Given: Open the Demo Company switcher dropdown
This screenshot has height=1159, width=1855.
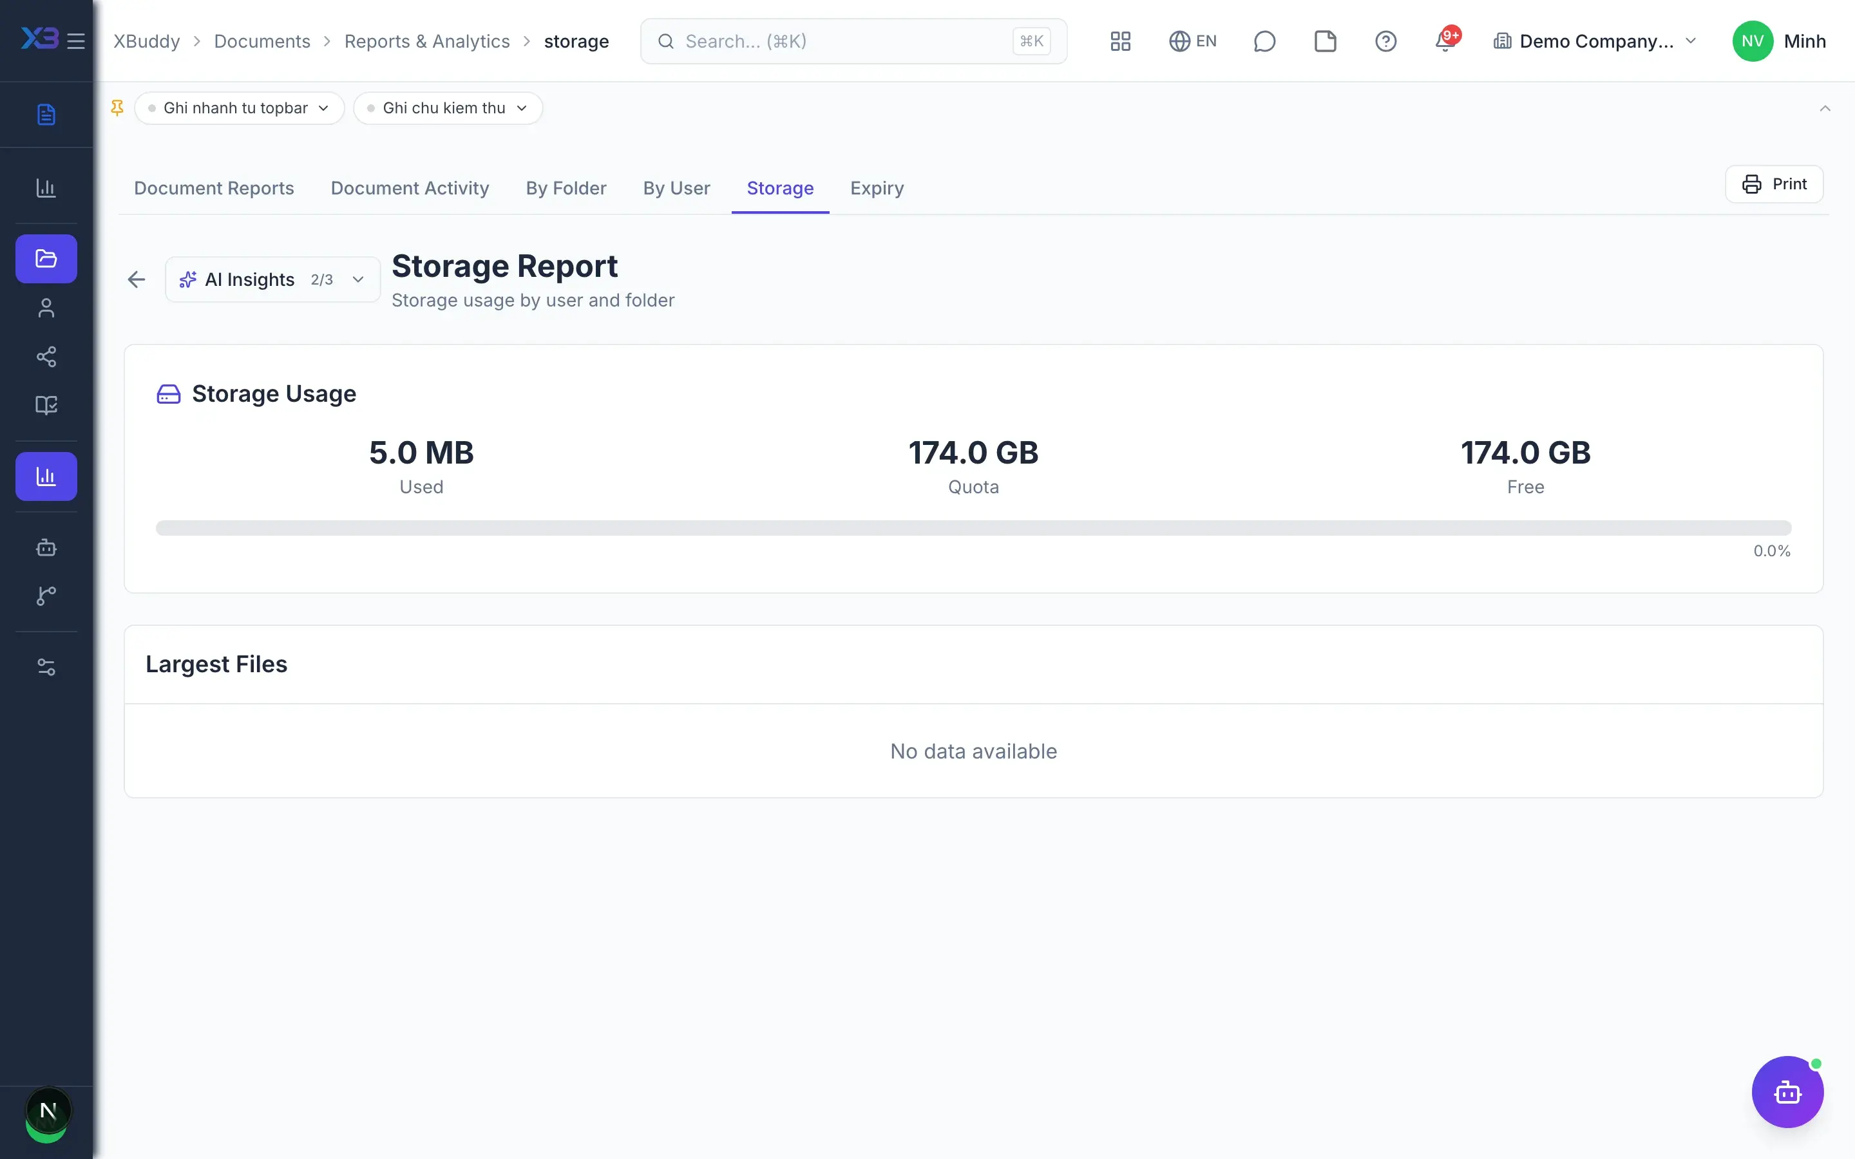Looking at the screenshot, I should tap(1596, 41).
